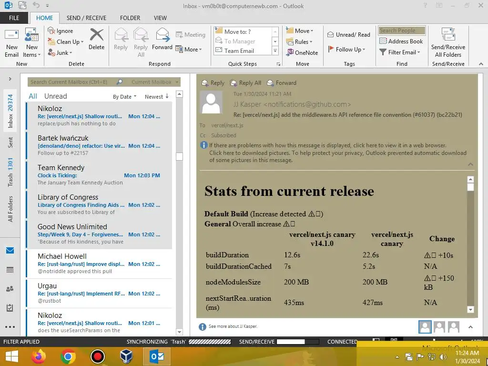The width and height of the screenshot is (488, 366).
Task: Switch to the SEND / RECEIVE tab
Action: point(86,18)
